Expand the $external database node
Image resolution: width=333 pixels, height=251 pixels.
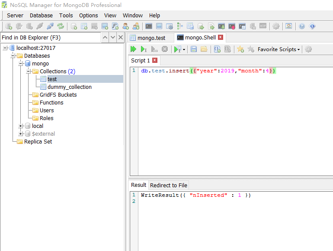(21, 134)
